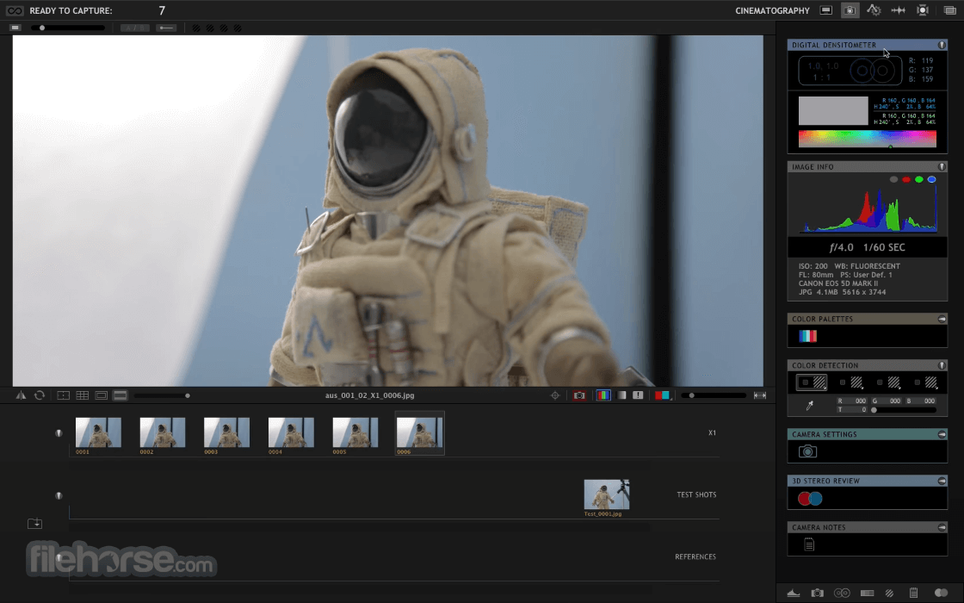Click the infinity loop icon beside Ready to Capture
Image resolution: width=964 pixels, height=603 pixels.
[x=14, y=10]
